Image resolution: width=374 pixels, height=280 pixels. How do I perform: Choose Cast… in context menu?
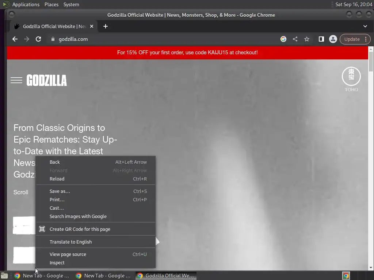coord(95,208)
